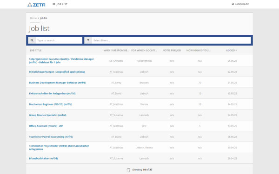
Task: Click the Lieboch, Vienna location cell
Action: 144,148
